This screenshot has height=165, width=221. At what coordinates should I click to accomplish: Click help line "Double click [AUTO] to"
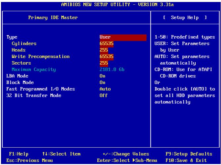pos(185,89)
